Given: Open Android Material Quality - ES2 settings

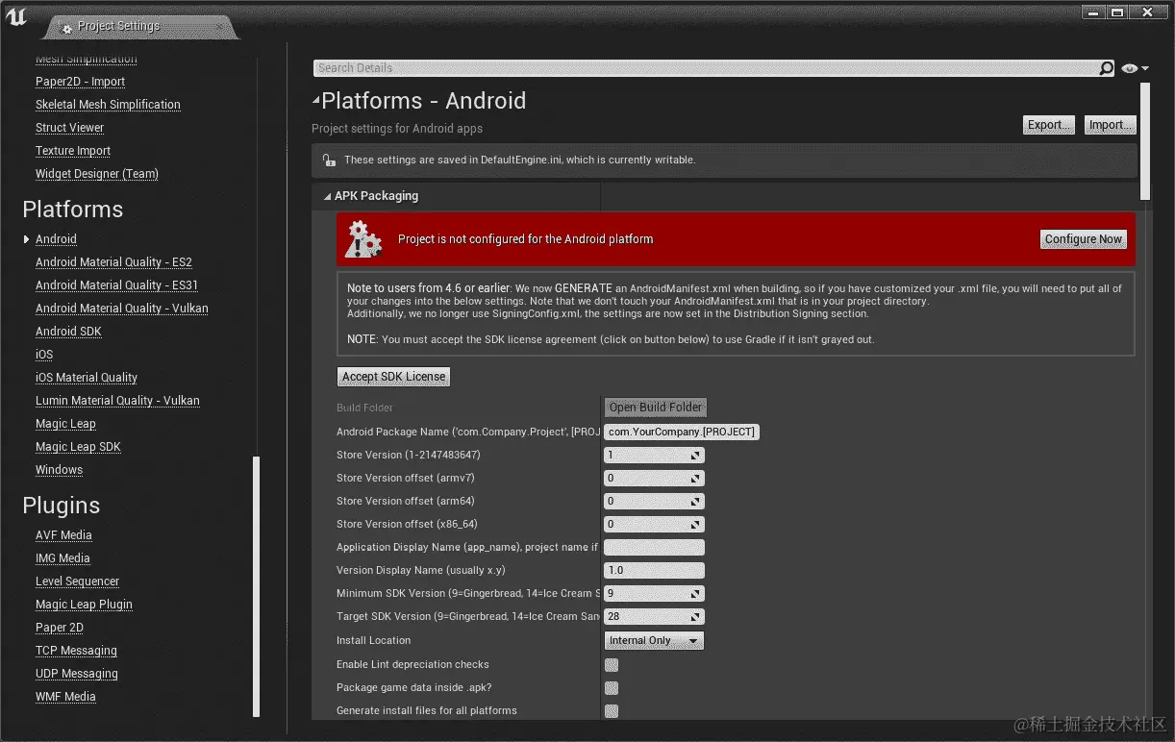Looking at the screenshot, I should pyautogui.click(x=113, y=262).
